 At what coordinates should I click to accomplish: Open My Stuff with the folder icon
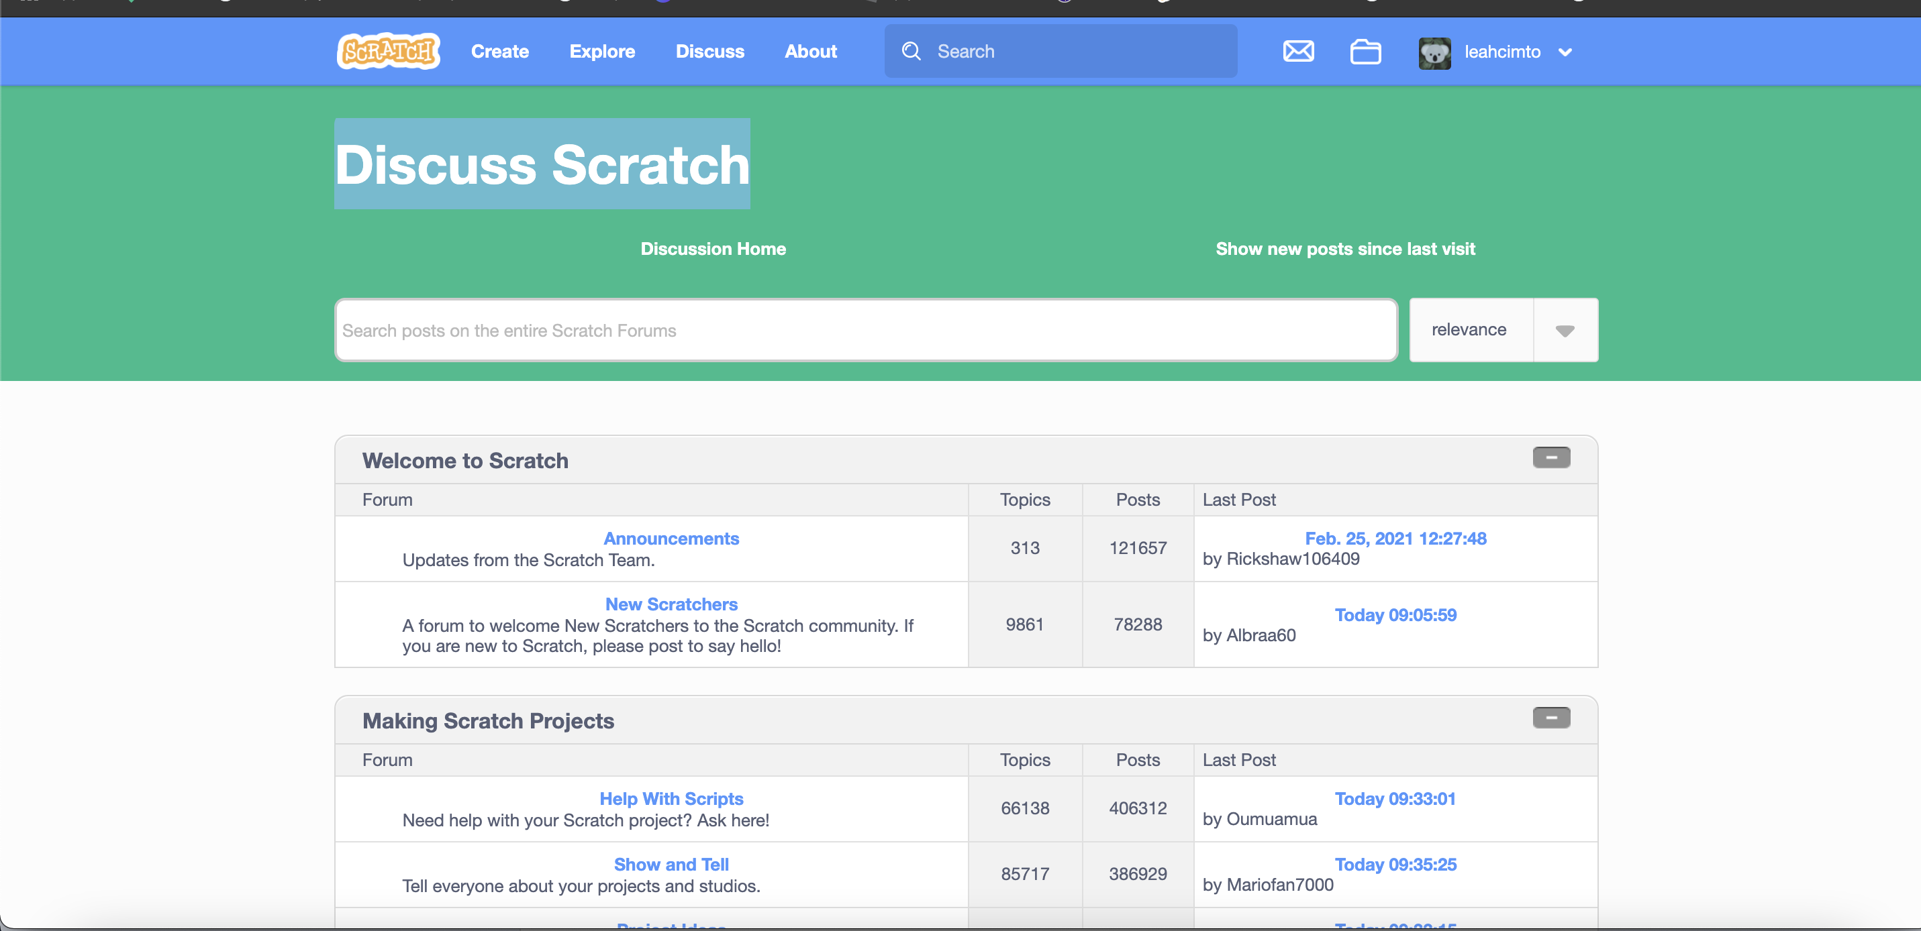1365,51
